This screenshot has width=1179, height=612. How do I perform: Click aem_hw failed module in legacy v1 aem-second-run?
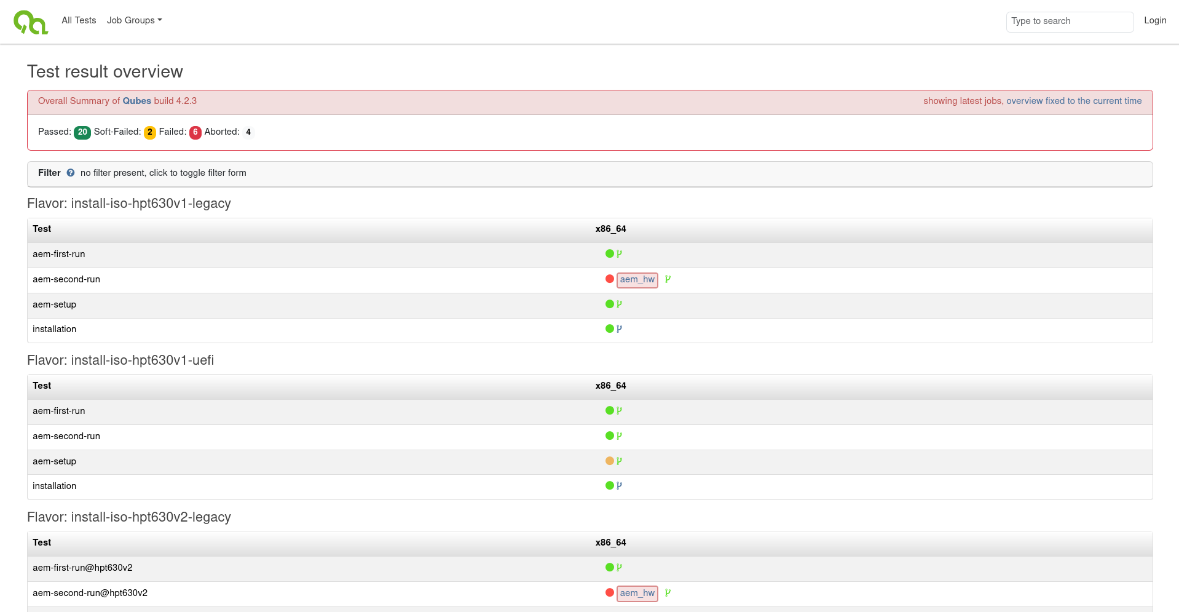click(637, 280)
